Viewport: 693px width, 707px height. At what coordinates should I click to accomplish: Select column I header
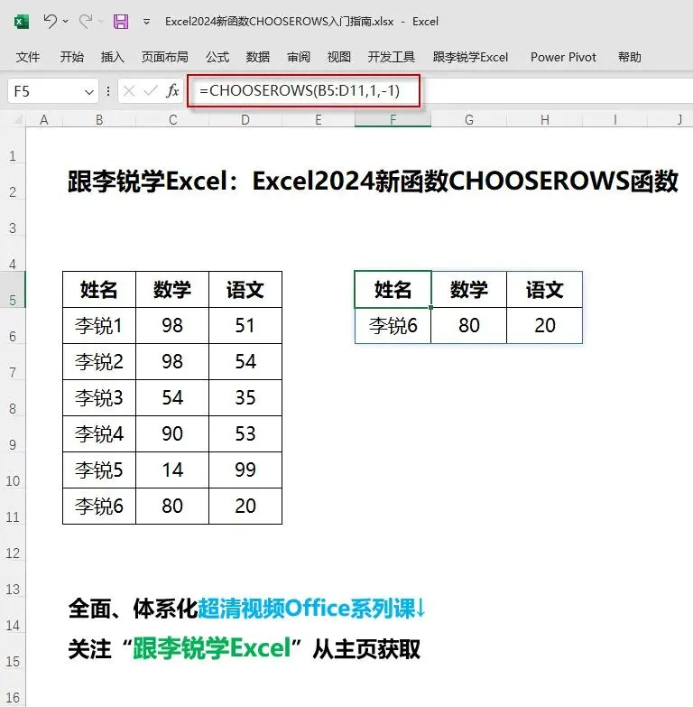click(x=615, y=119)
